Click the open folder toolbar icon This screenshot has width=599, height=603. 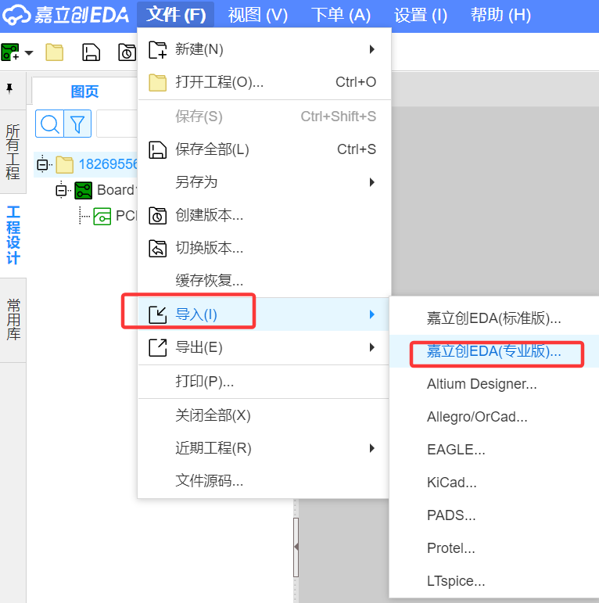coord(55,52)
